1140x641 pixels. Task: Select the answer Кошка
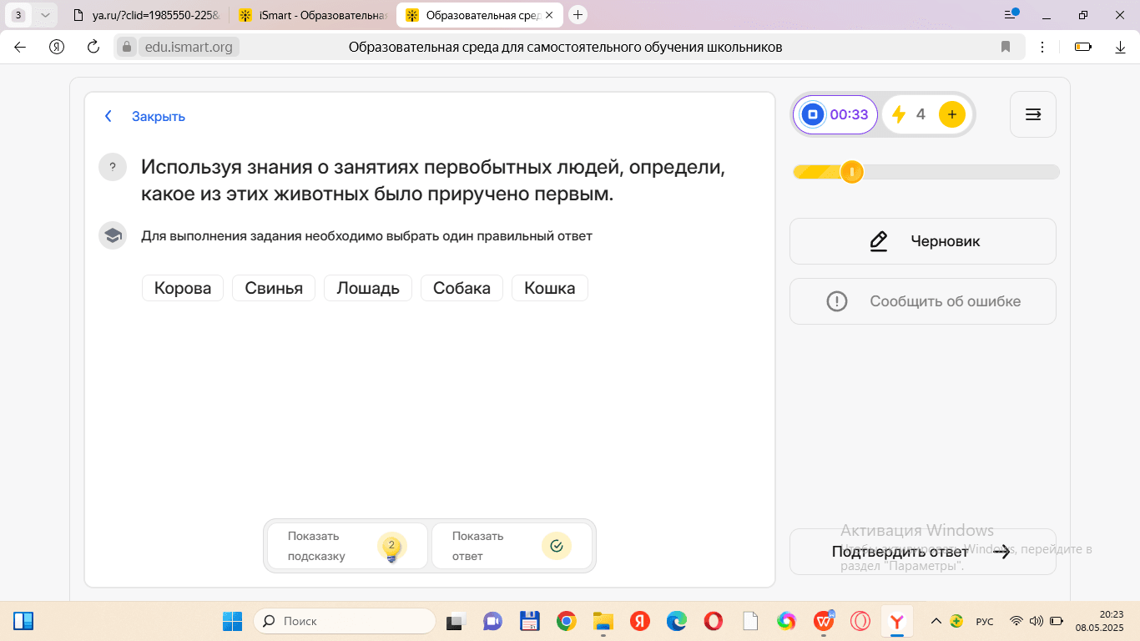(550, 288)
